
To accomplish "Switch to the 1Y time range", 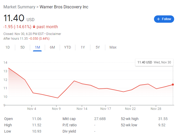I will pos(83,47).
